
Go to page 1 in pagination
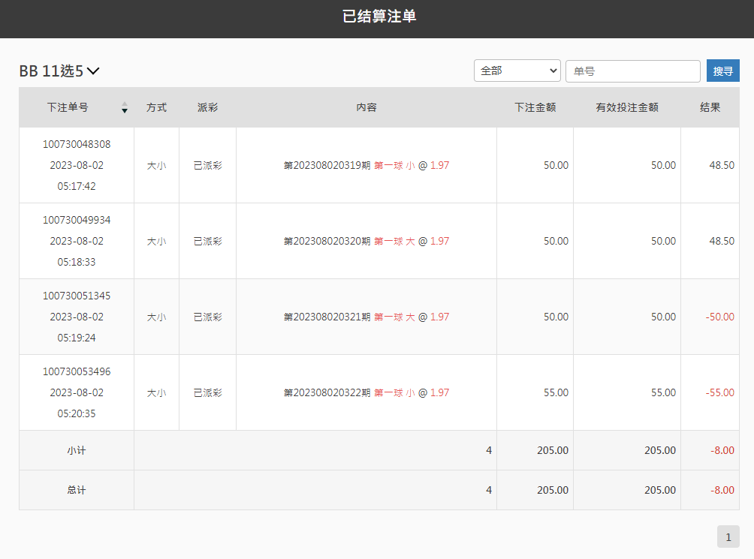[x=728, y=536]
